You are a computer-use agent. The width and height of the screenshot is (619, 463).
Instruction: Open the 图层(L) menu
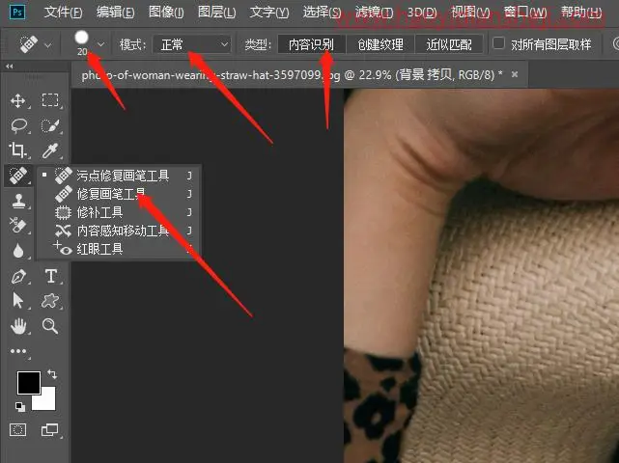tap(216, 13)
